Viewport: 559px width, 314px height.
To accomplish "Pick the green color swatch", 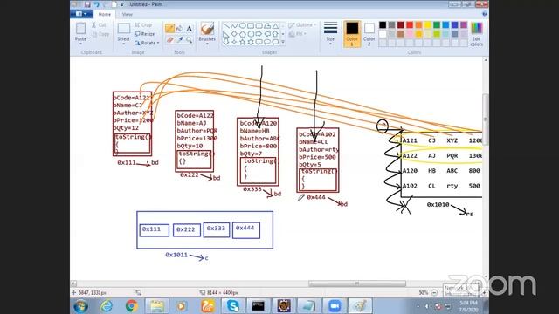I will point(437,25).
